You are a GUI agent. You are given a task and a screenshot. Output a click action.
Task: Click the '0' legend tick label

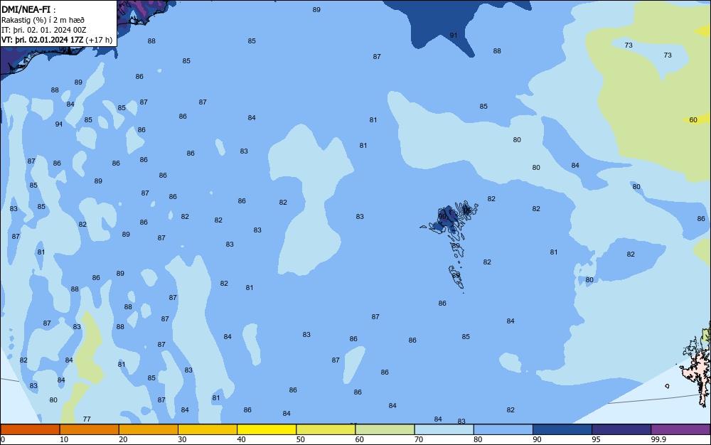coord(3,439)
